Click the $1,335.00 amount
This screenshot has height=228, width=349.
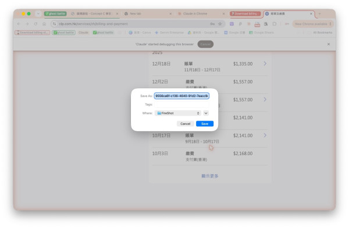tap(243, 64)
